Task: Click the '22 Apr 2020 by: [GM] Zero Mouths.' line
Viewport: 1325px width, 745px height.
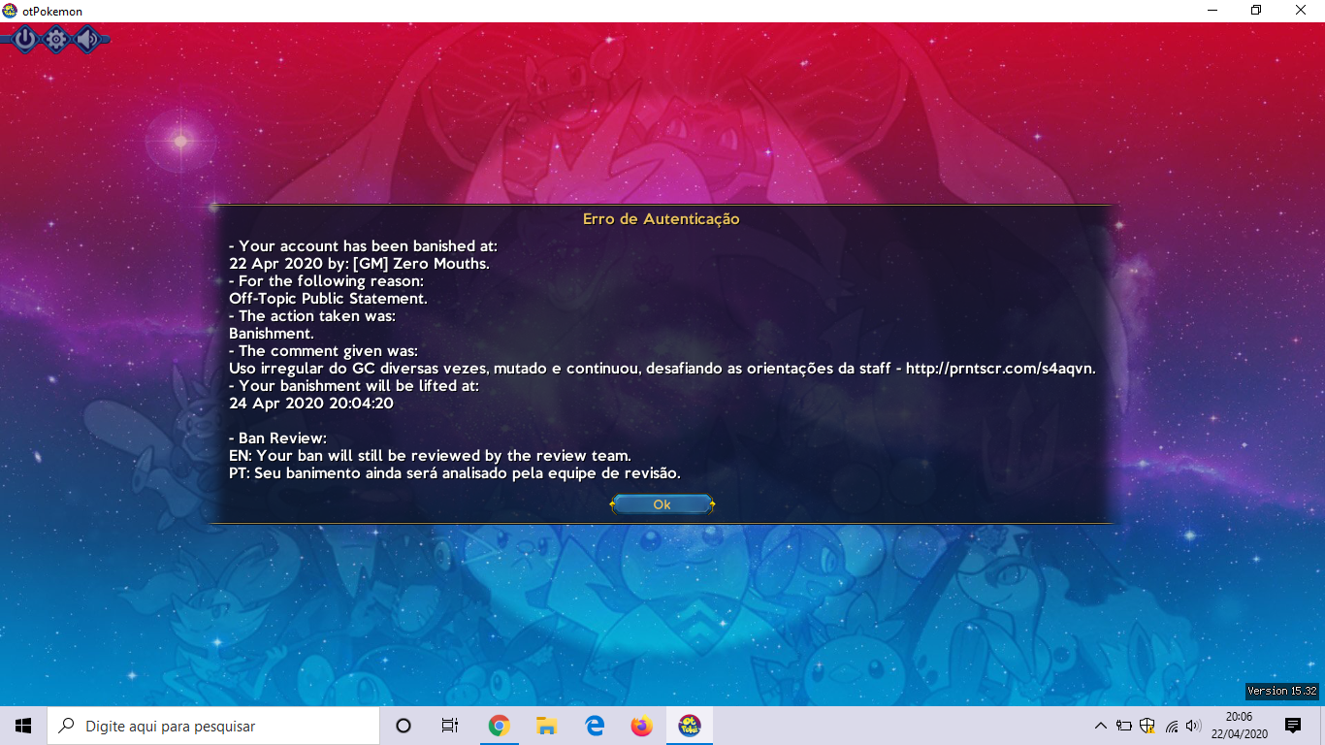Action: tap(359, 264)
